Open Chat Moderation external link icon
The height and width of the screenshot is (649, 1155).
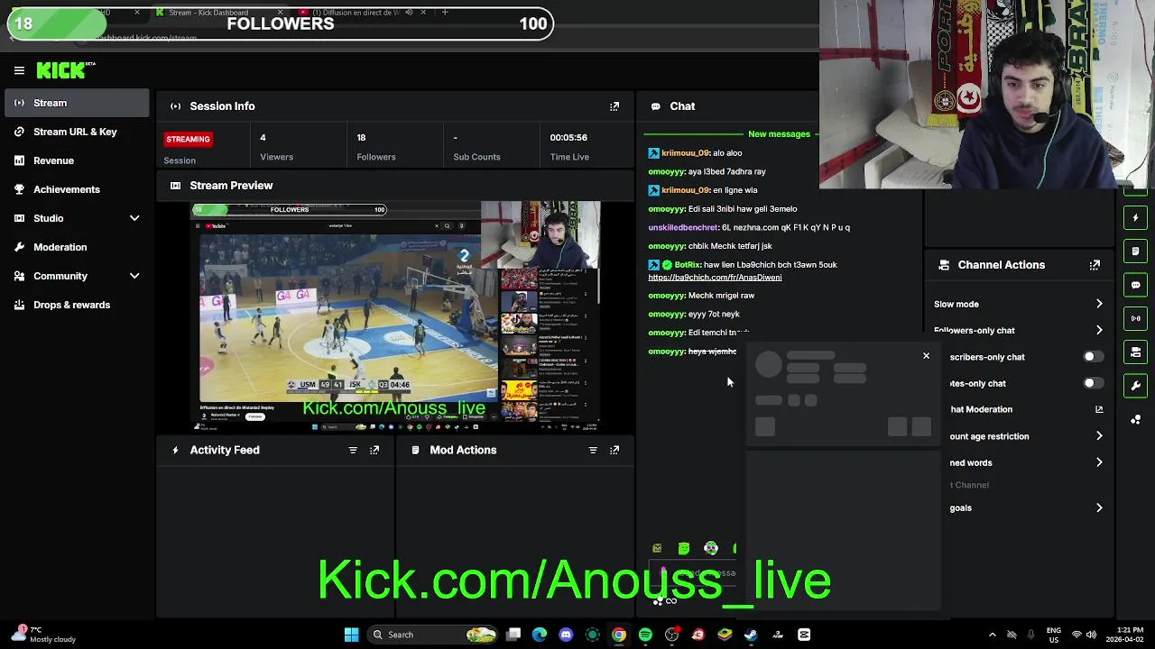pyautogui.click(x=1099, y=409)
